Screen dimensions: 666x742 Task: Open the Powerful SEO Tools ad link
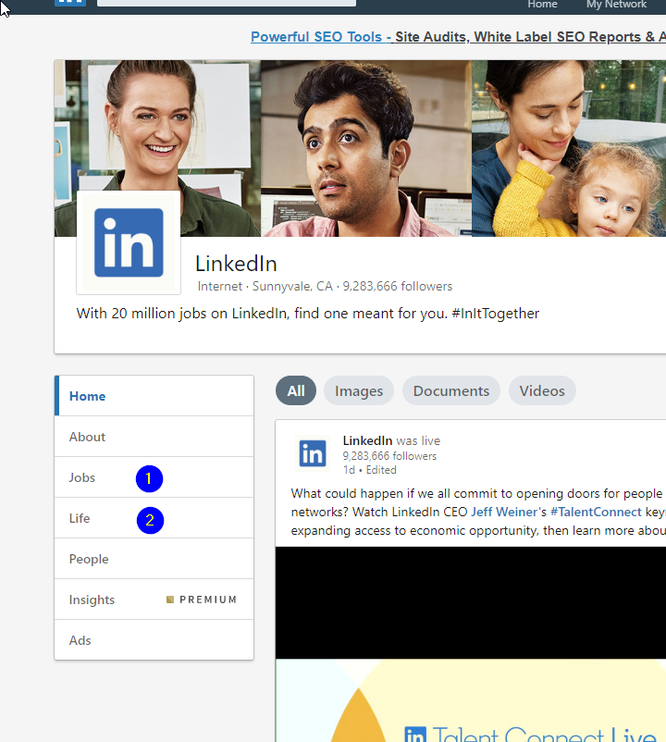458,36
